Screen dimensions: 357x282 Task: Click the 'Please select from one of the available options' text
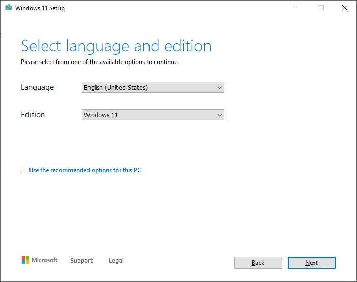tap(100, 62)
